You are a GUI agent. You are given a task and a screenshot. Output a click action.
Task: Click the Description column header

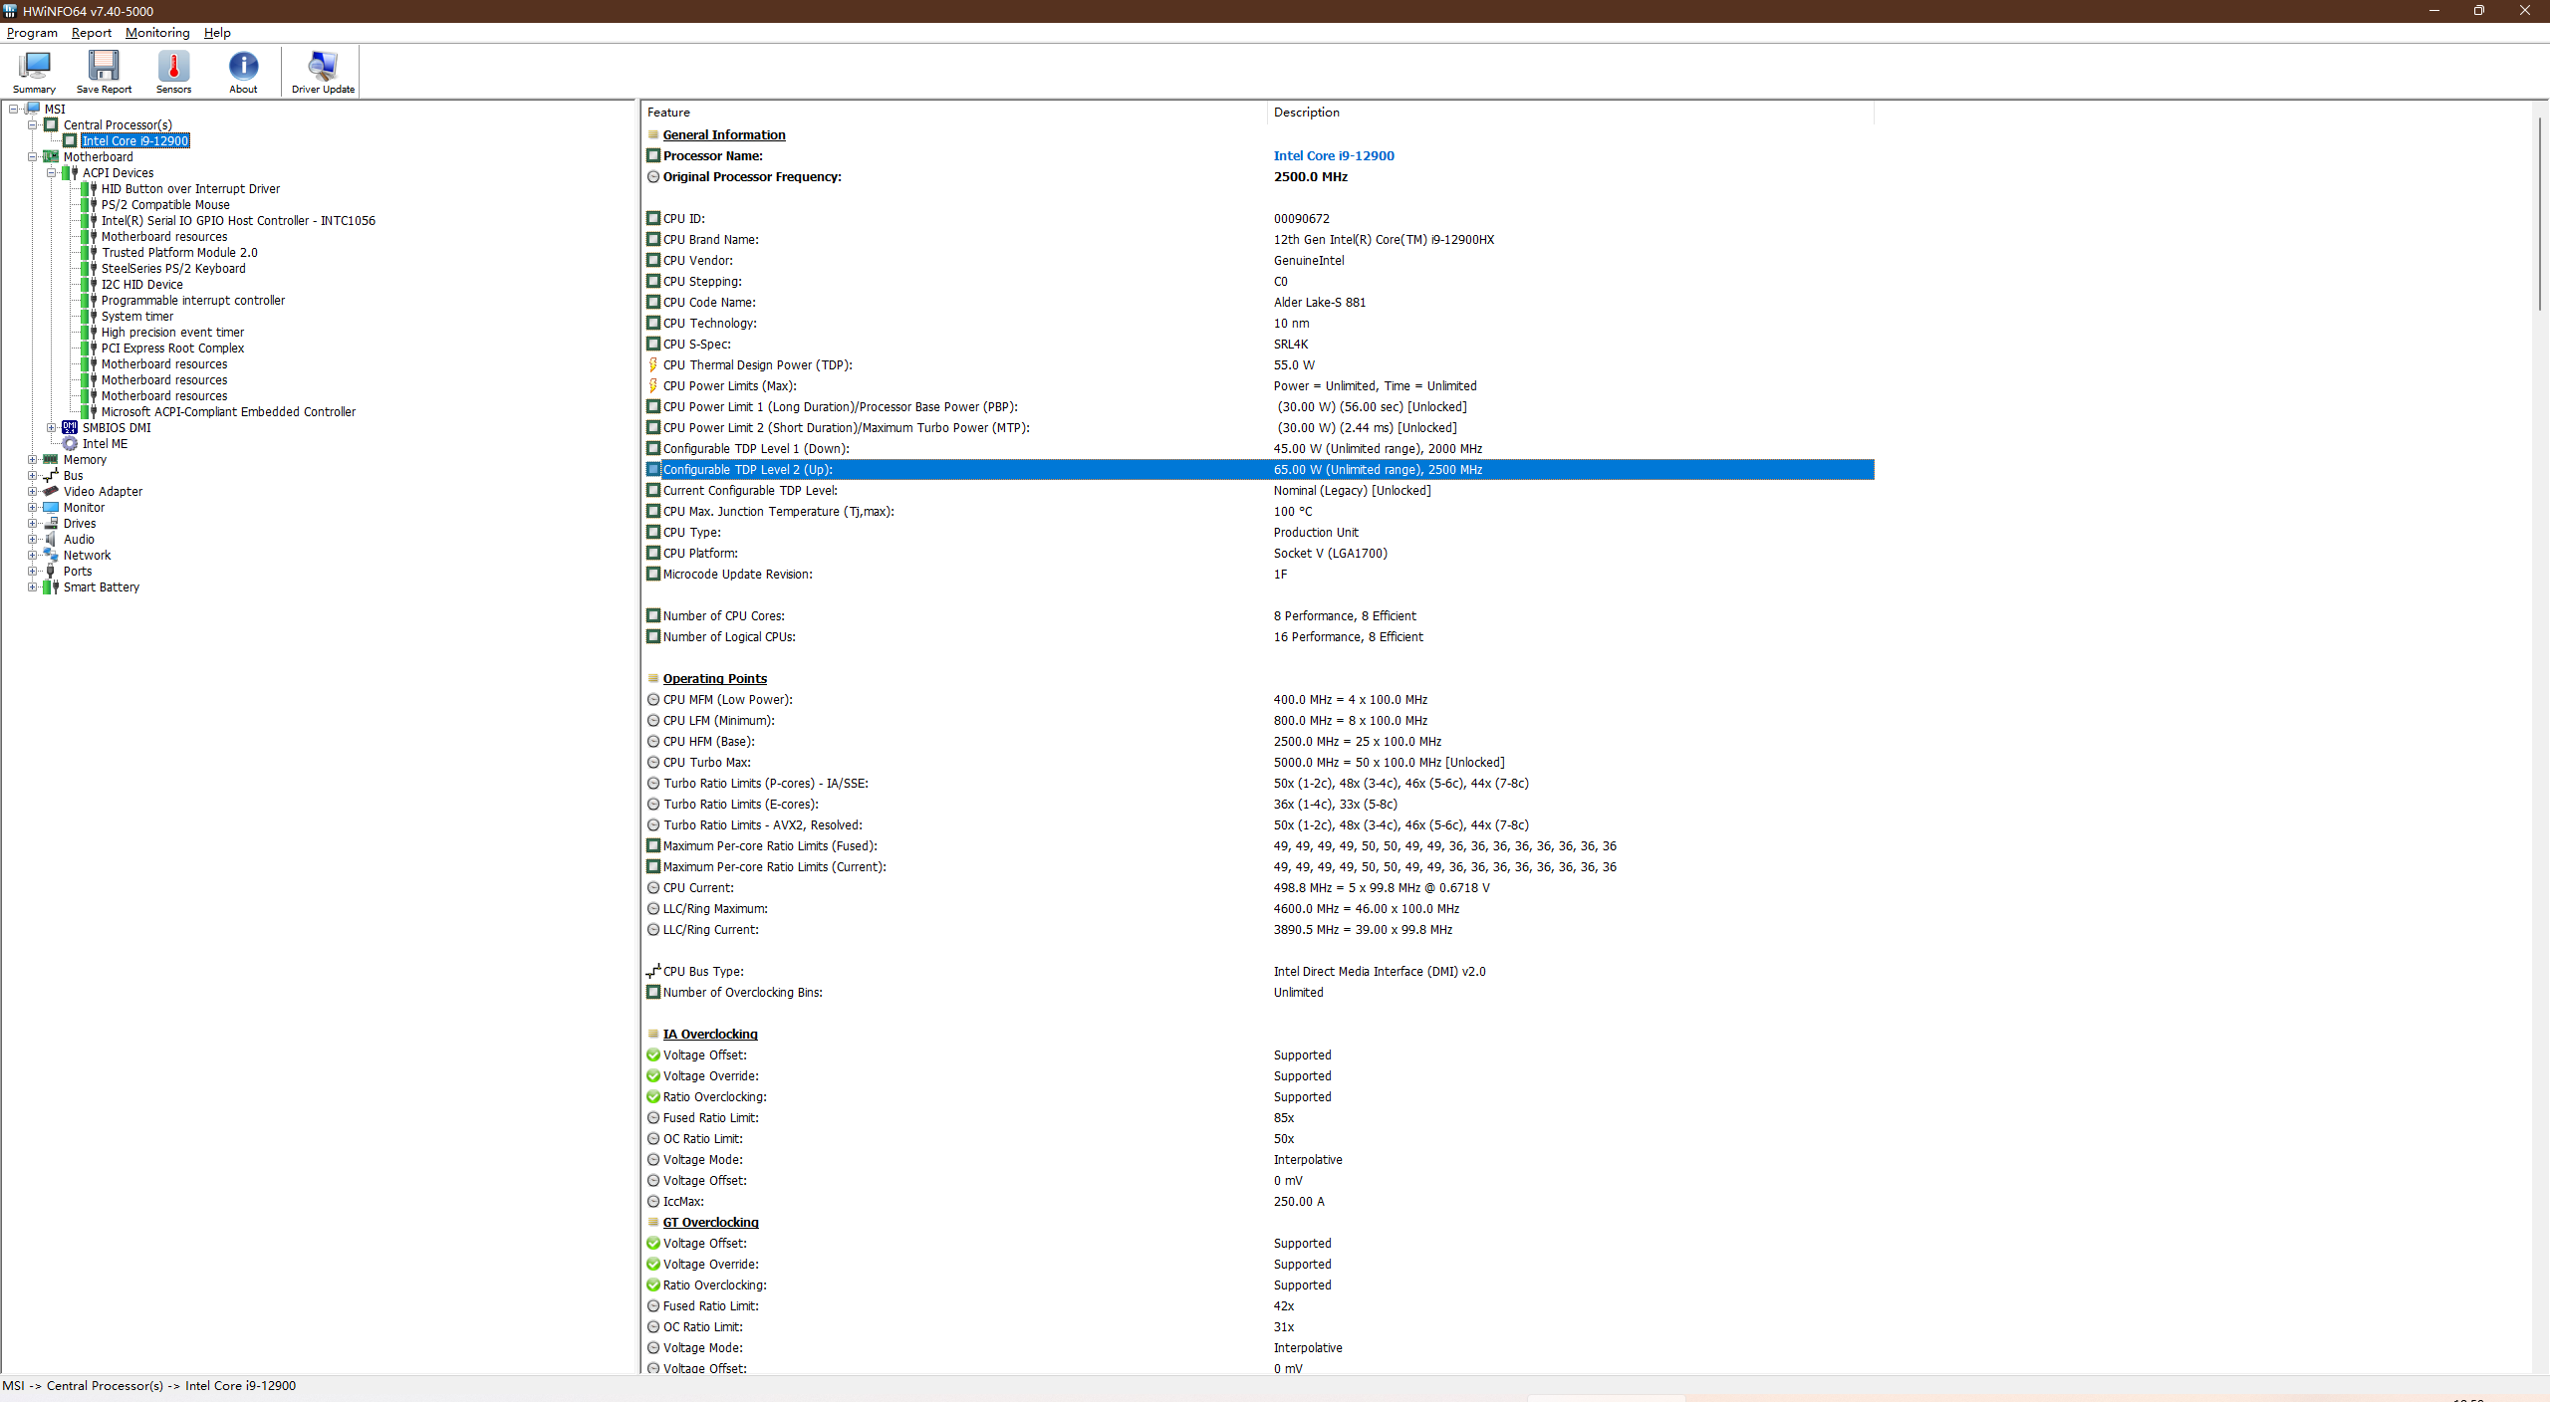pos(1306,113)
